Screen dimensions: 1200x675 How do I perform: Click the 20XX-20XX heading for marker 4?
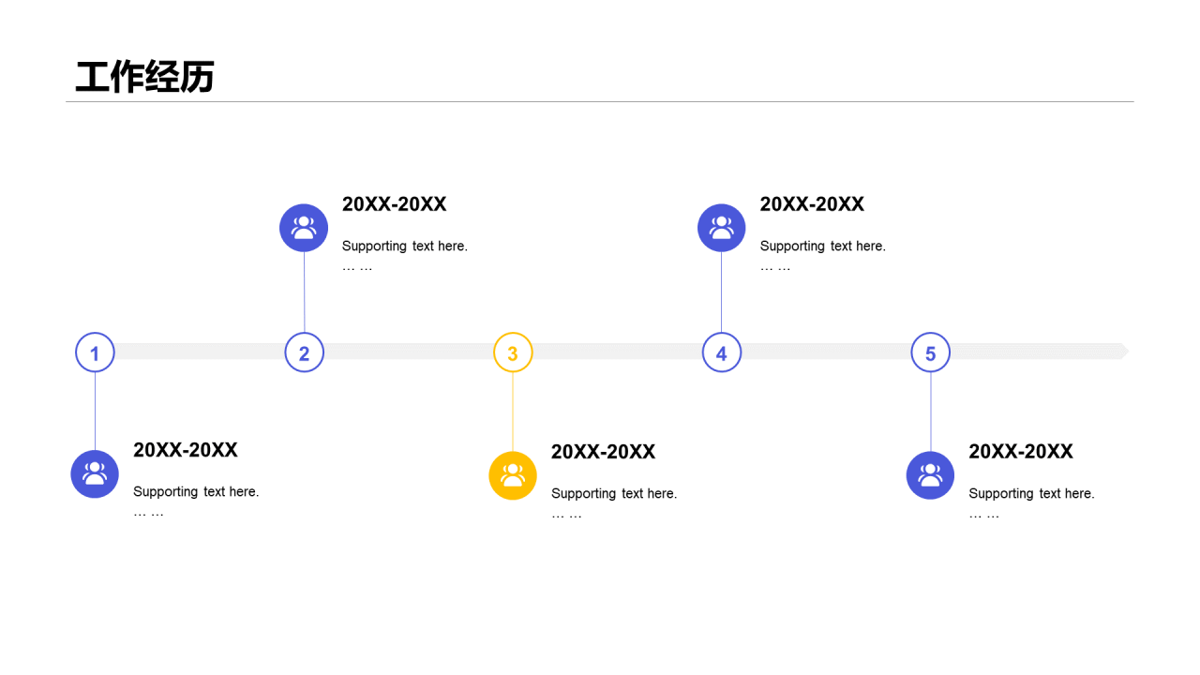812,204
